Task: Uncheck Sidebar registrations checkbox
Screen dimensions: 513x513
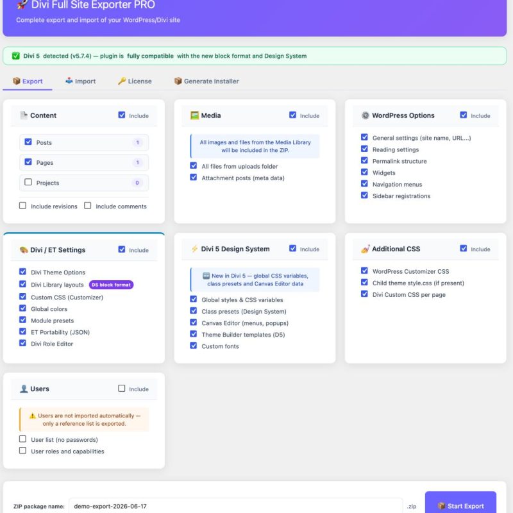Action: pyautogui.click(x=364, y=196)
